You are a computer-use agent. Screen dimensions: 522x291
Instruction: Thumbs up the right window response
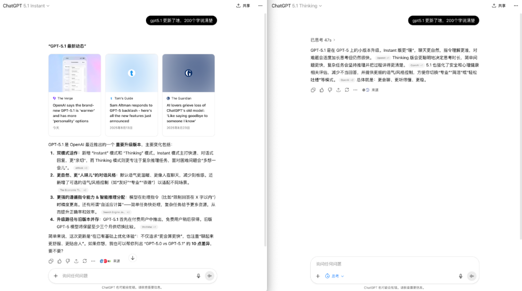click(x=321, y=90)
